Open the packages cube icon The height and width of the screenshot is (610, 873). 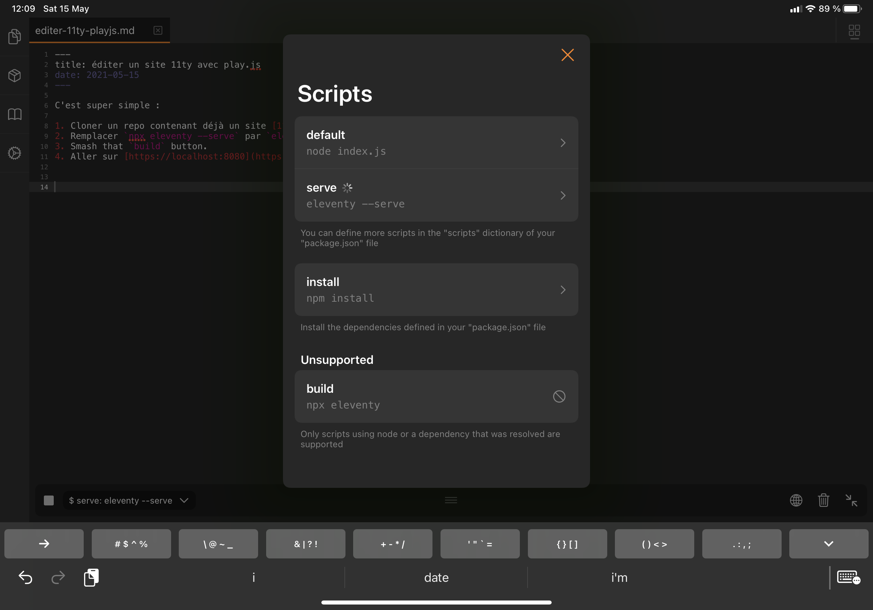pyautogui.click(x=15, y=75)
